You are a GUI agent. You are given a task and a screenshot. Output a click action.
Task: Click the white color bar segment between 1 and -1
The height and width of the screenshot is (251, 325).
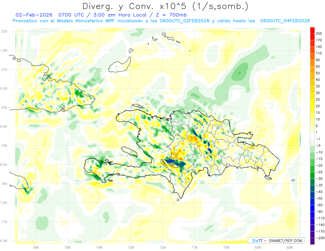tap(312, 136)
